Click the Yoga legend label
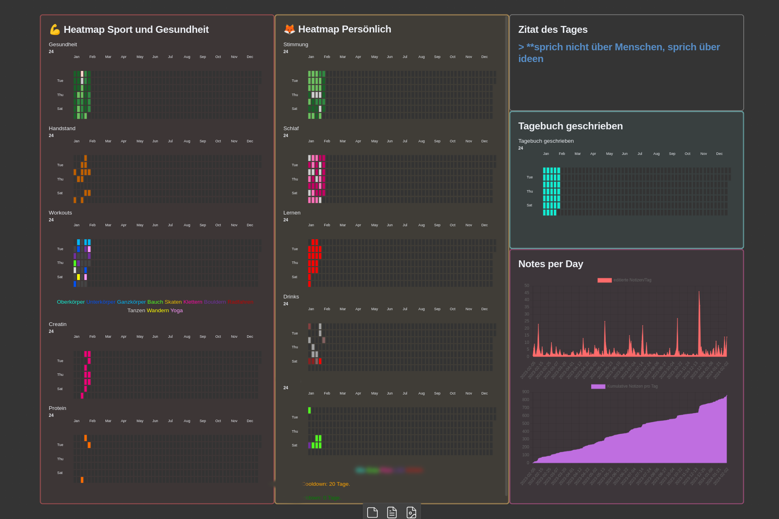 (176, 311)
